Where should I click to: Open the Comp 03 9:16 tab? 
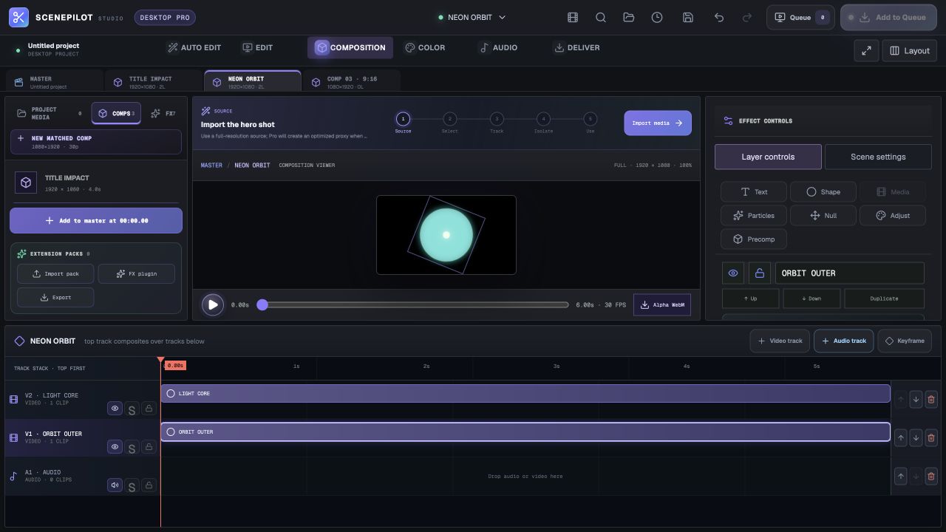[x=351, y=81]
